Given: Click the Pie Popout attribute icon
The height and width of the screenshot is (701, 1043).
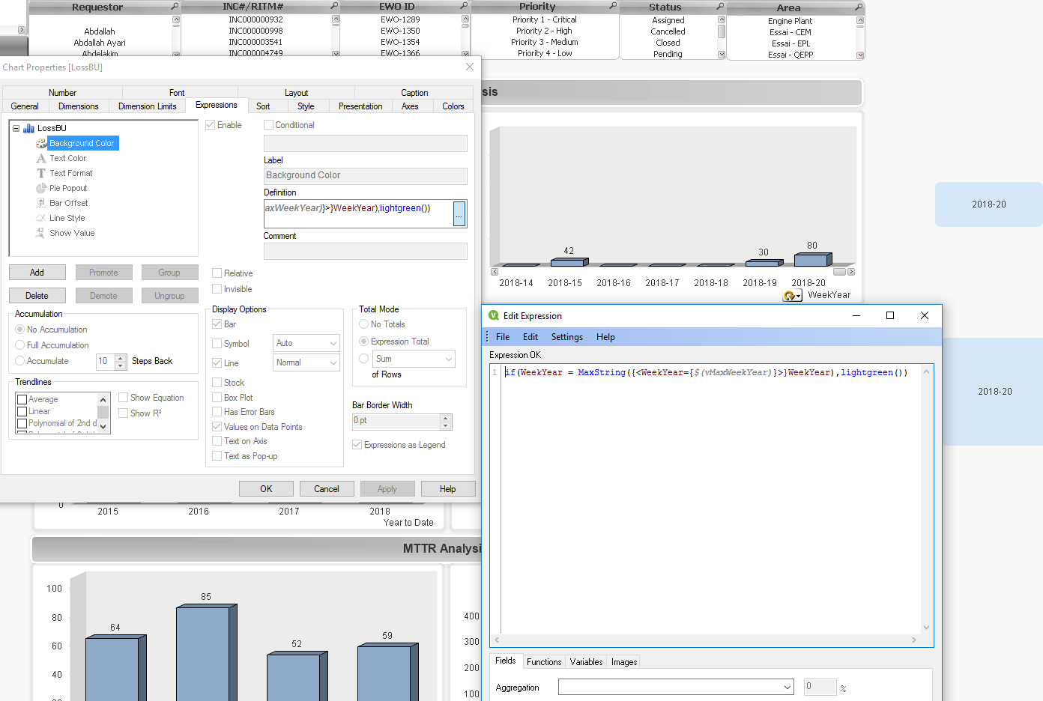Looking at the screenshot, I should coord(41,188).
